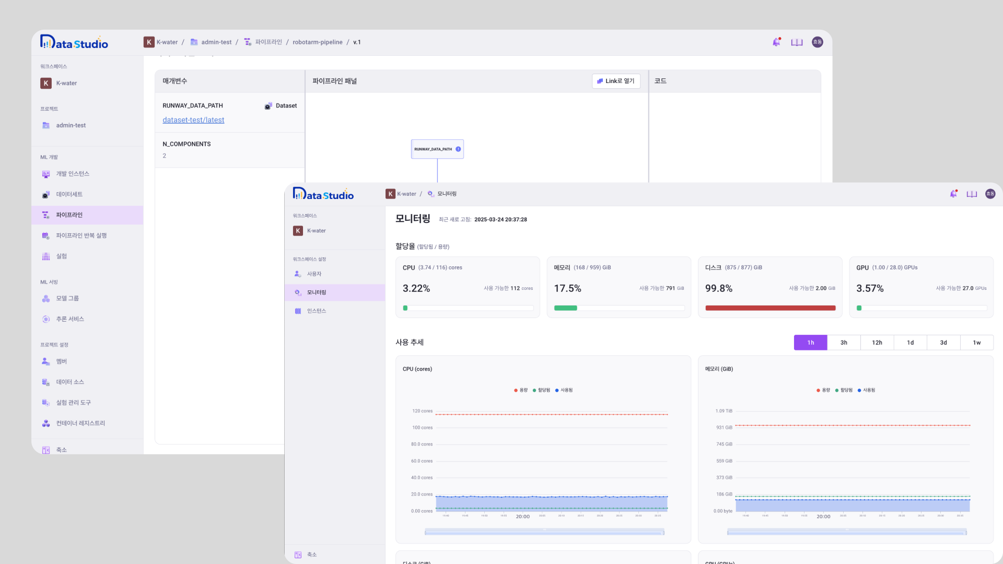Image resolution: width=1003 pixels, height=564 pixels.
Task: Select the 12h time range tab
Action: click(x=877, y=343)
